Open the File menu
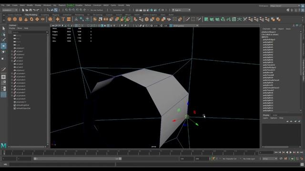 click(x=3, y=5)
